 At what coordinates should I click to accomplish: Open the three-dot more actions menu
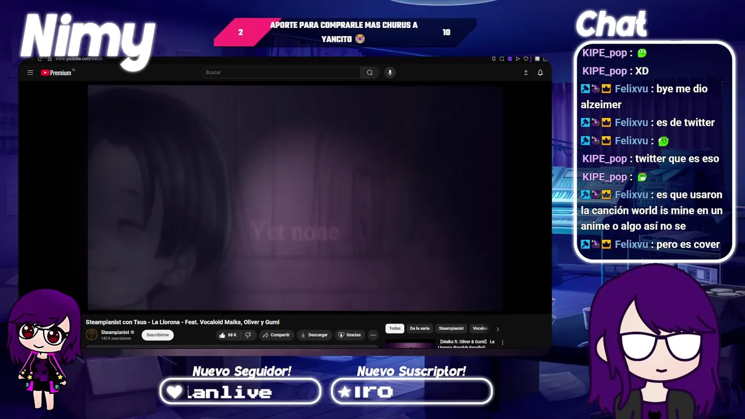(x=373, y=335)
